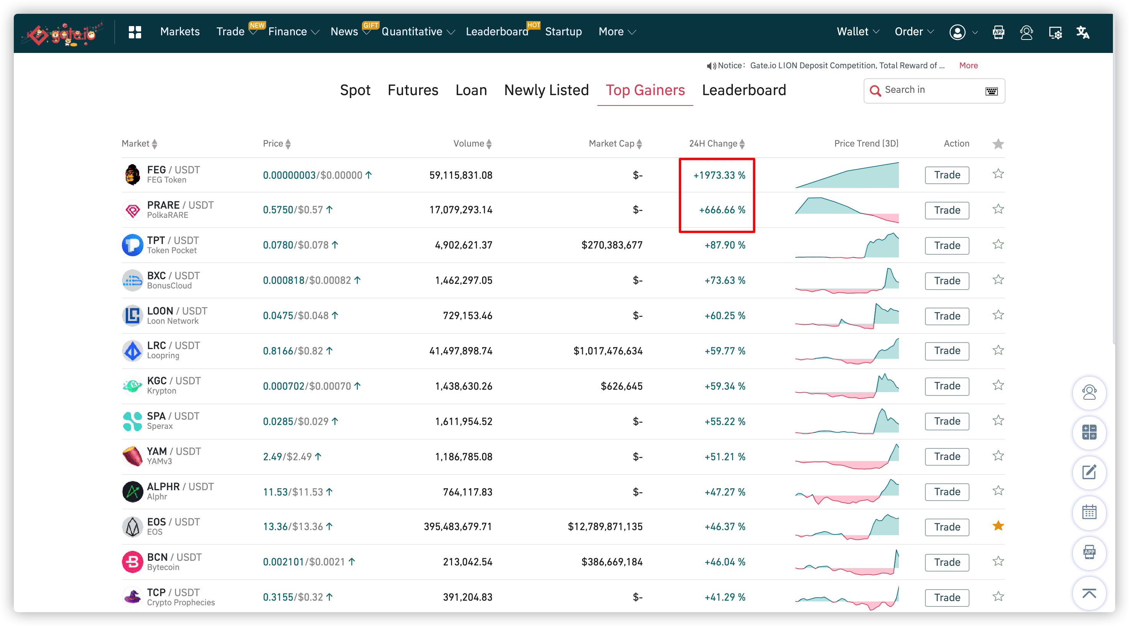
Task: Click the language translate icon in header
Action: pos(1083,32)
